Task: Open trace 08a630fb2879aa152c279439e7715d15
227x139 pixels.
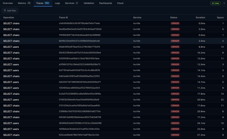Action: (79, 47)
